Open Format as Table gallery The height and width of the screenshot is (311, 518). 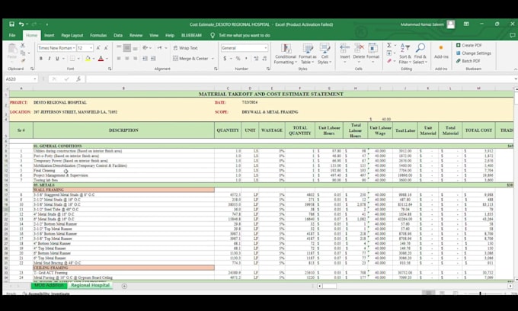(308, 54)
